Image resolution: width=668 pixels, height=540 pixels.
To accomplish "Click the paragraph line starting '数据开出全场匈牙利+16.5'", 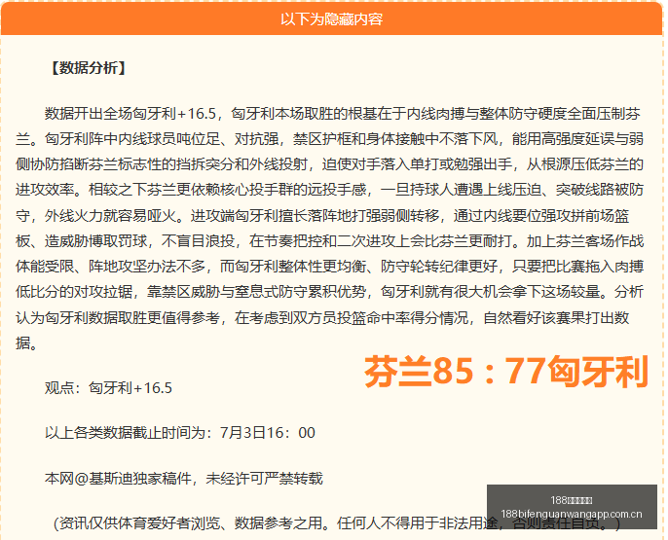I will pos(343,114).
